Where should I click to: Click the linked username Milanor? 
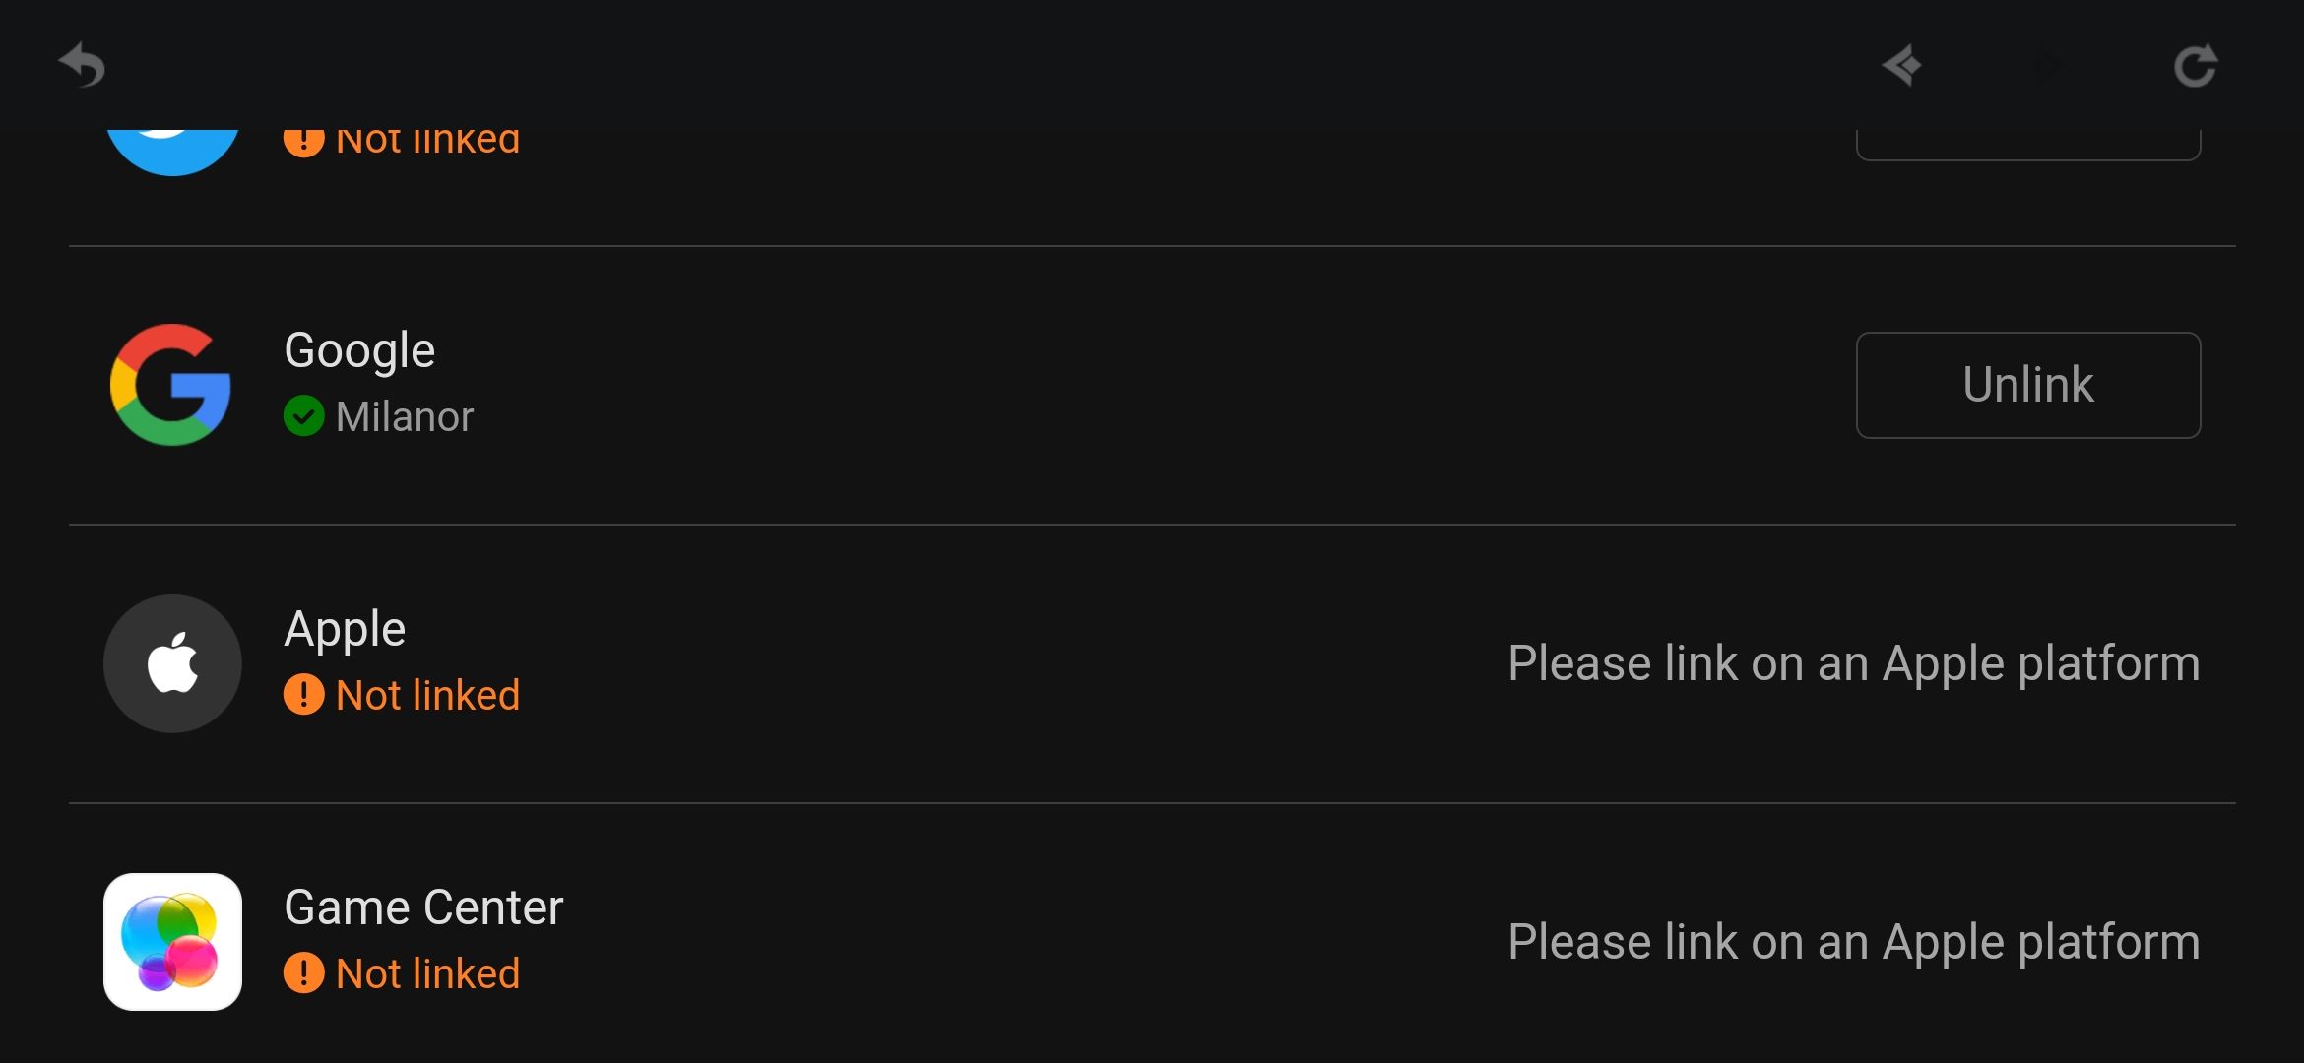tap(405, 416)
